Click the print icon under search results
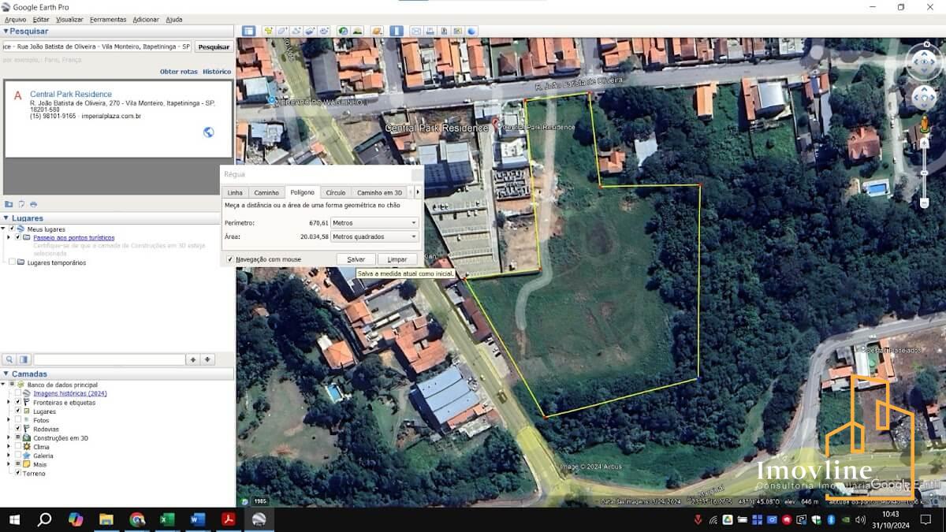 pos(33,204)
